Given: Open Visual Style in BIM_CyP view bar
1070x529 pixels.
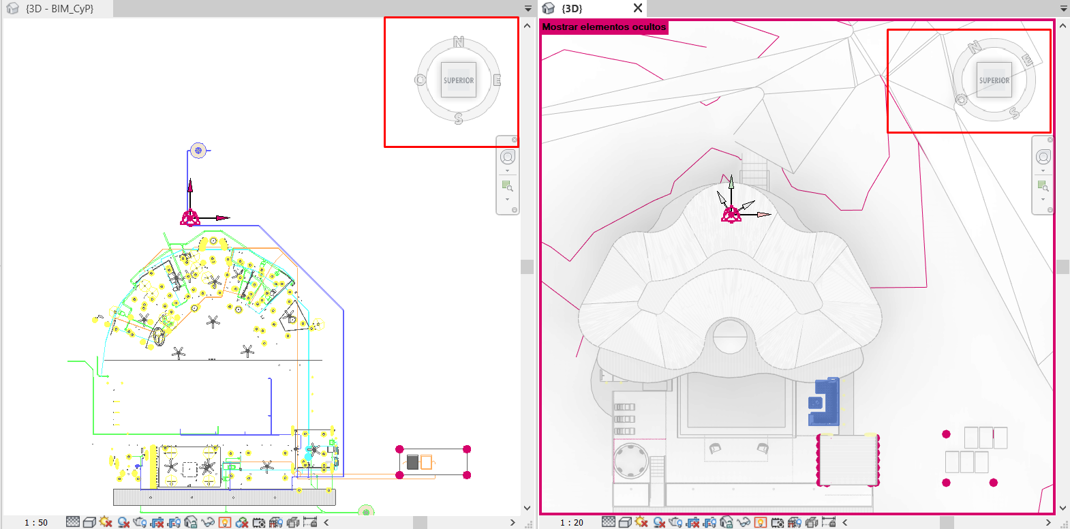Looking at the screenshot, I should (89, 522).
